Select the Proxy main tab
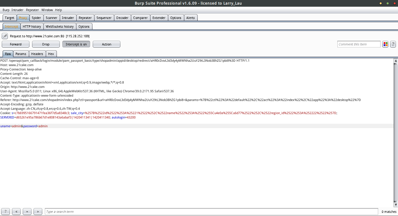The width and height of the screenshot is (398, 216). [23, 18]
